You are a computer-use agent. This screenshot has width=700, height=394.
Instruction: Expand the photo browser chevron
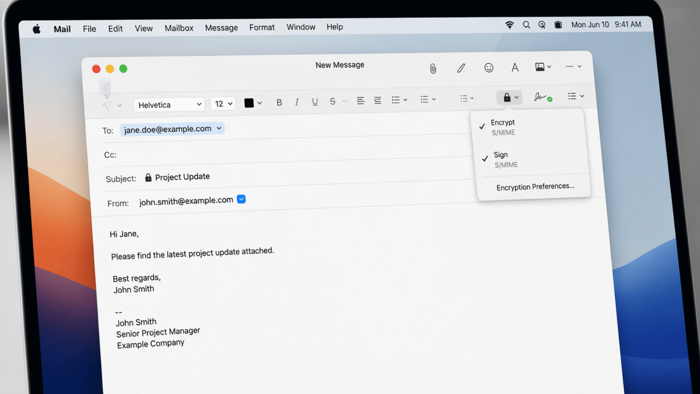tap(549, 67)
